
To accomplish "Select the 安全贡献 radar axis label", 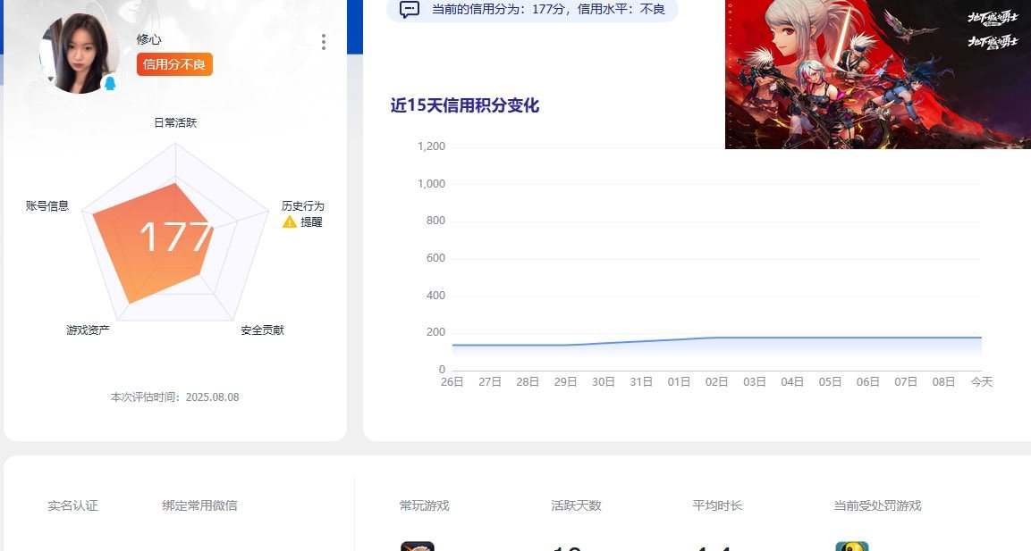I will (x=262, y=330).
